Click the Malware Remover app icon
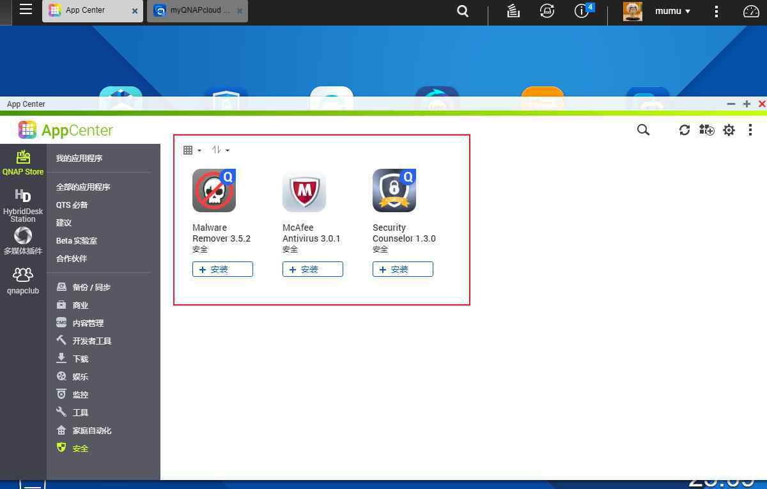 (x=214, y=190)
